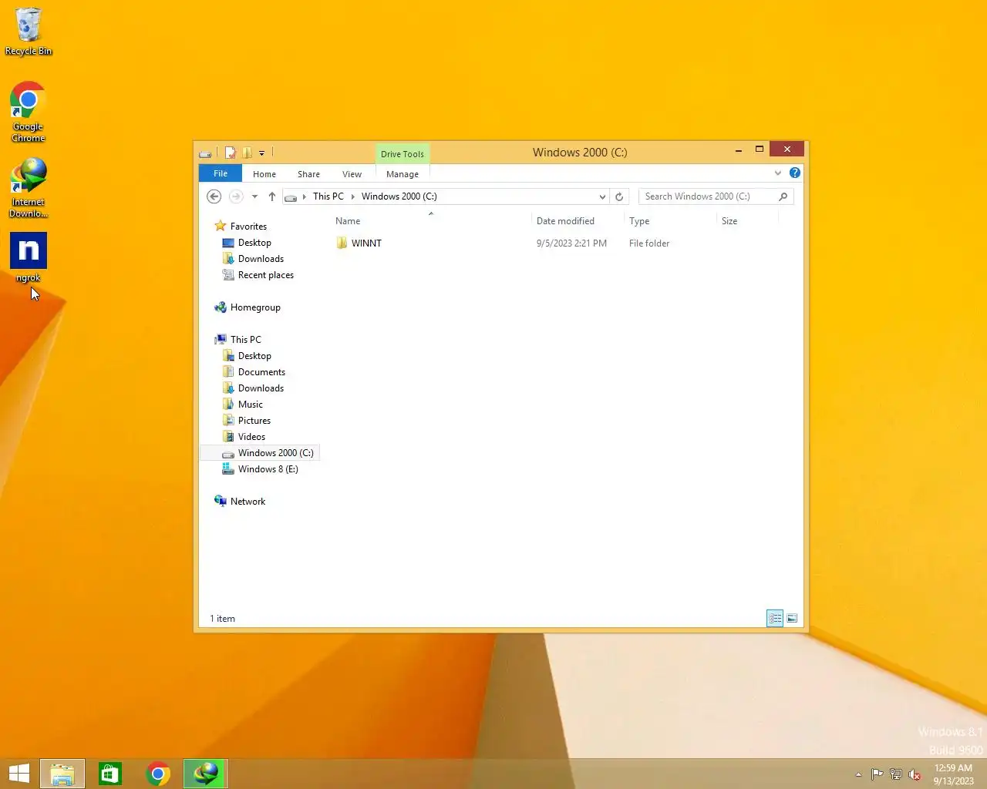This screenshot has height=789, width=987.
Task: Select the WINNT folder
Action: pyautogui.click(x=359, y=243)
